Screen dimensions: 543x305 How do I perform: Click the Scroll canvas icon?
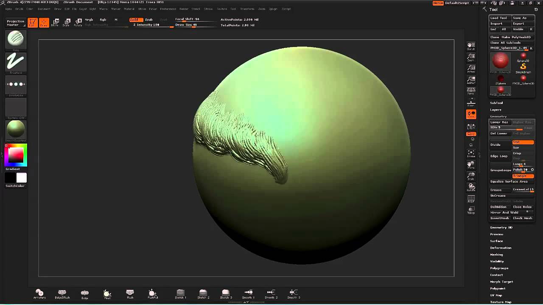(x=471, y=46)
